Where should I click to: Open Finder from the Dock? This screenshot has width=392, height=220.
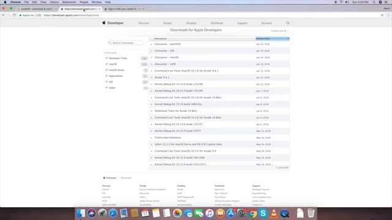(x=81, y=213)
